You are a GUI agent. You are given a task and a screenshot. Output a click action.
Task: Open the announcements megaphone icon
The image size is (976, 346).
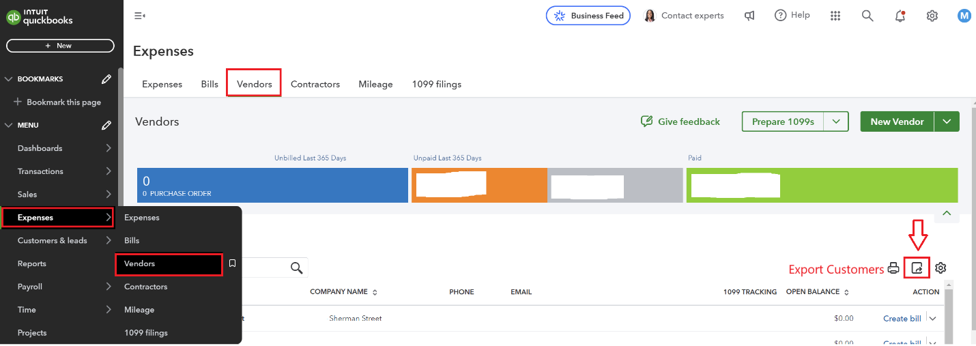point(749,16)
